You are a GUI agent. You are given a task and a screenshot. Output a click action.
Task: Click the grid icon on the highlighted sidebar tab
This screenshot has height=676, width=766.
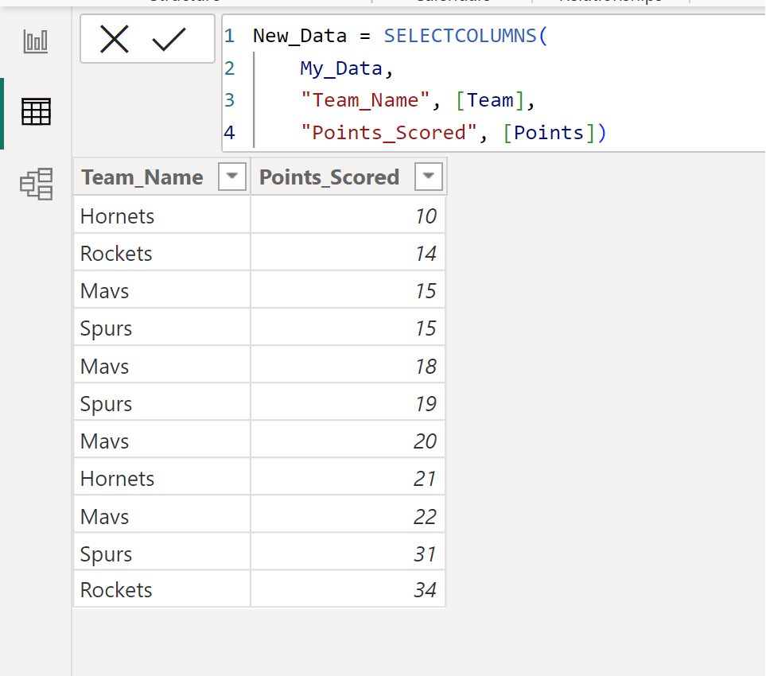point(35,112)
